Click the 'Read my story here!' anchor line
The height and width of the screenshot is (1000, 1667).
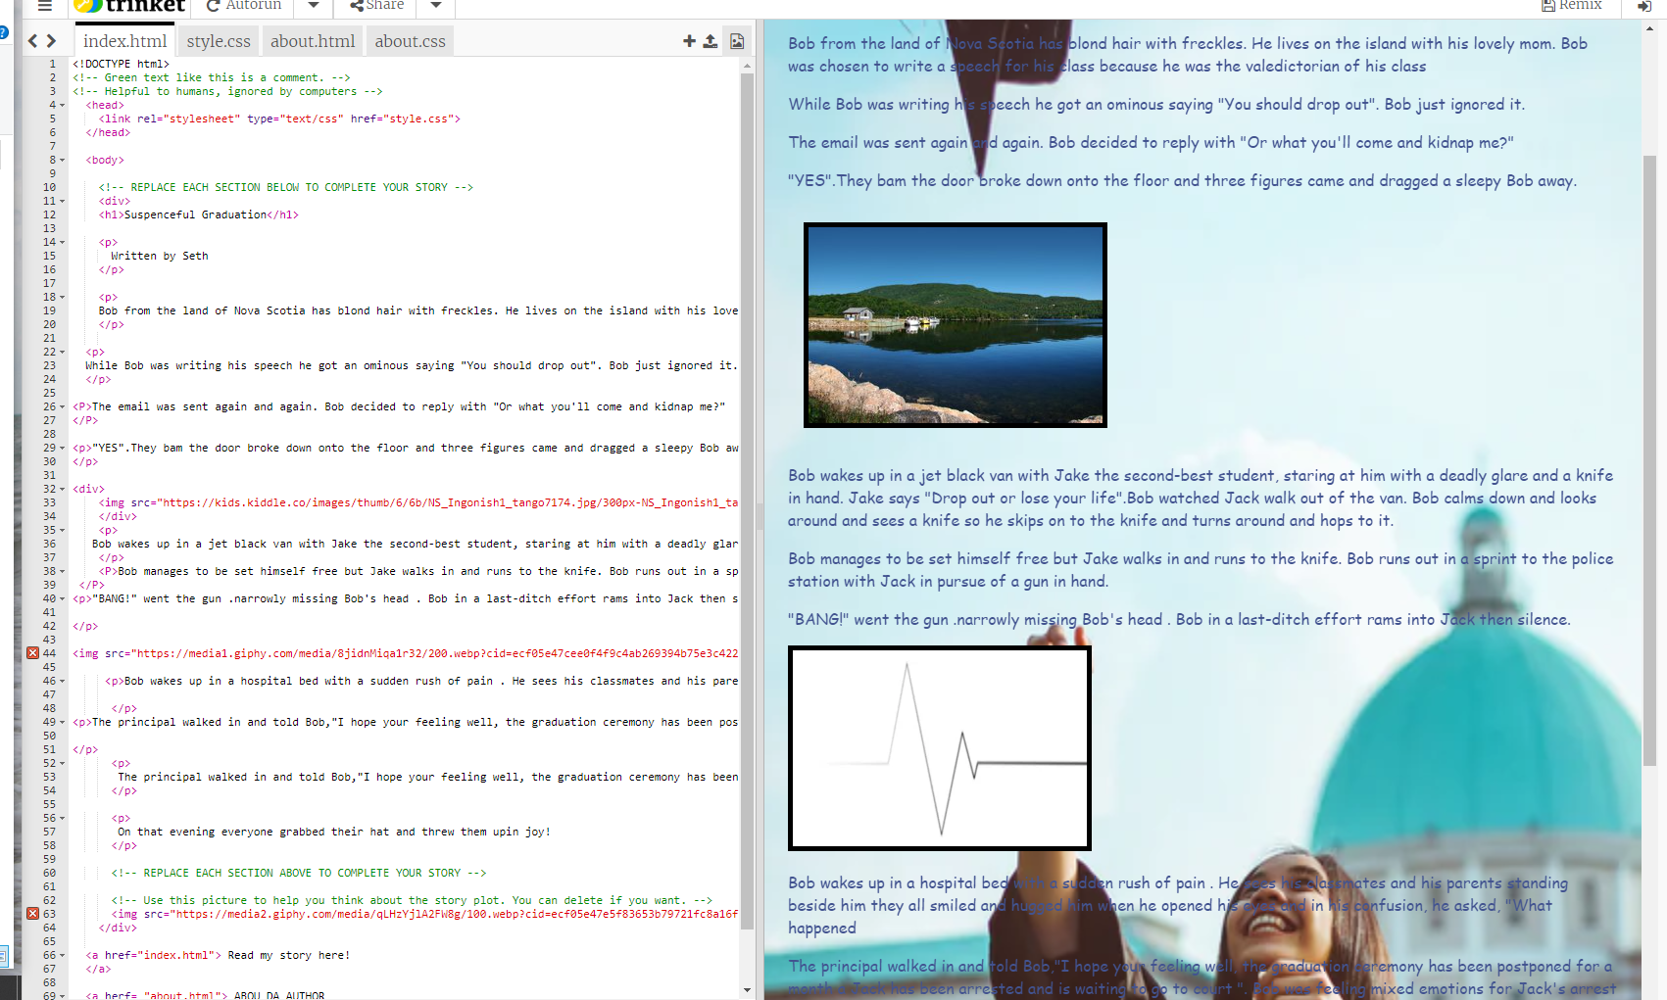218,955
